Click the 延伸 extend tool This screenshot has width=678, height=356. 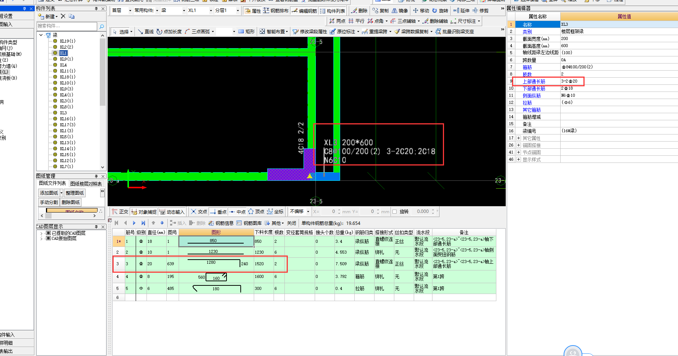click(461, 11)
